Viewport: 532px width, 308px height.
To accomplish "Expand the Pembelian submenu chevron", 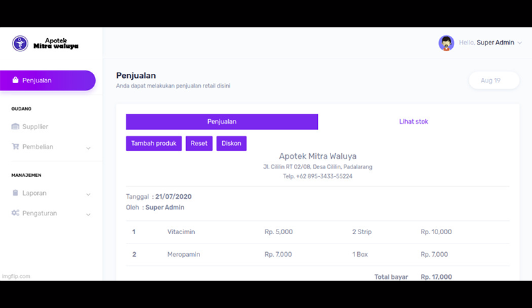I will 88,148.
